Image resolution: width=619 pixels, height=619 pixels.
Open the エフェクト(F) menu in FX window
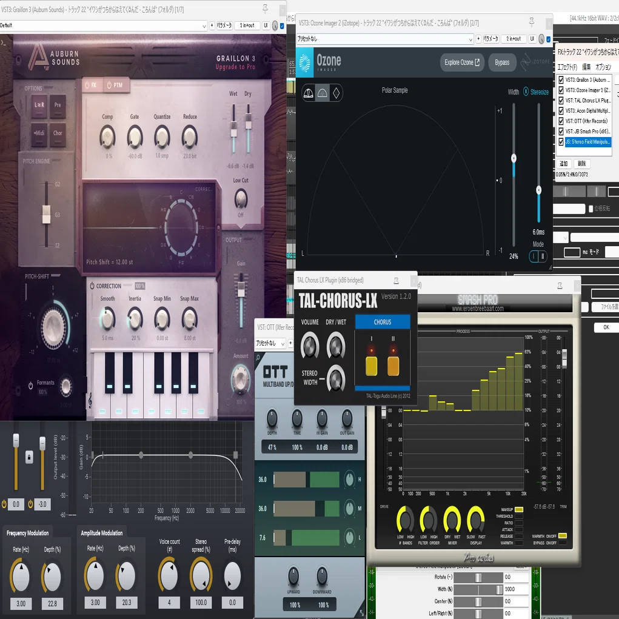point(567,67)
